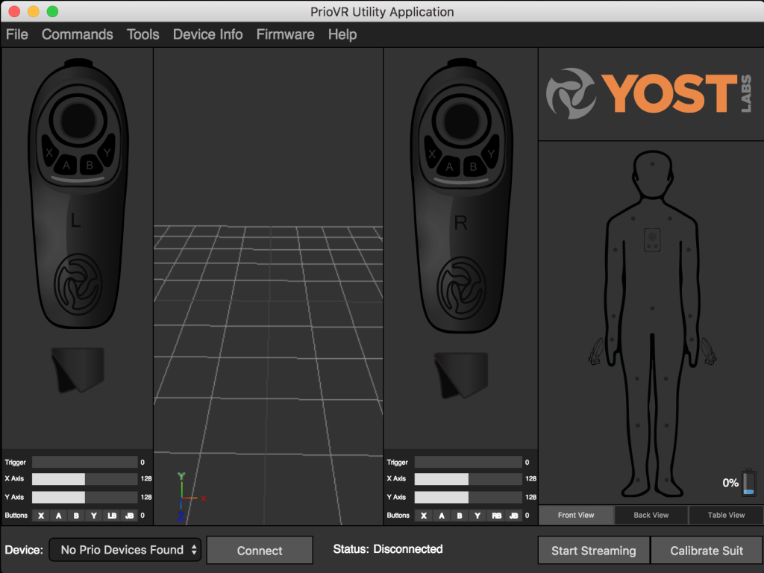Viewport: 764px width, 573px height.
Task: Click the left trigger image below controller L
Action: pos(78,369)
